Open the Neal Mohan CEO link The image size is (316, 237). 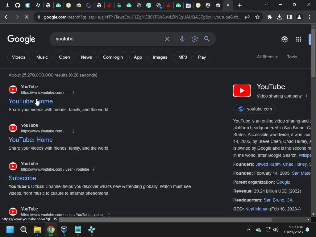click(x=257, y=209)
